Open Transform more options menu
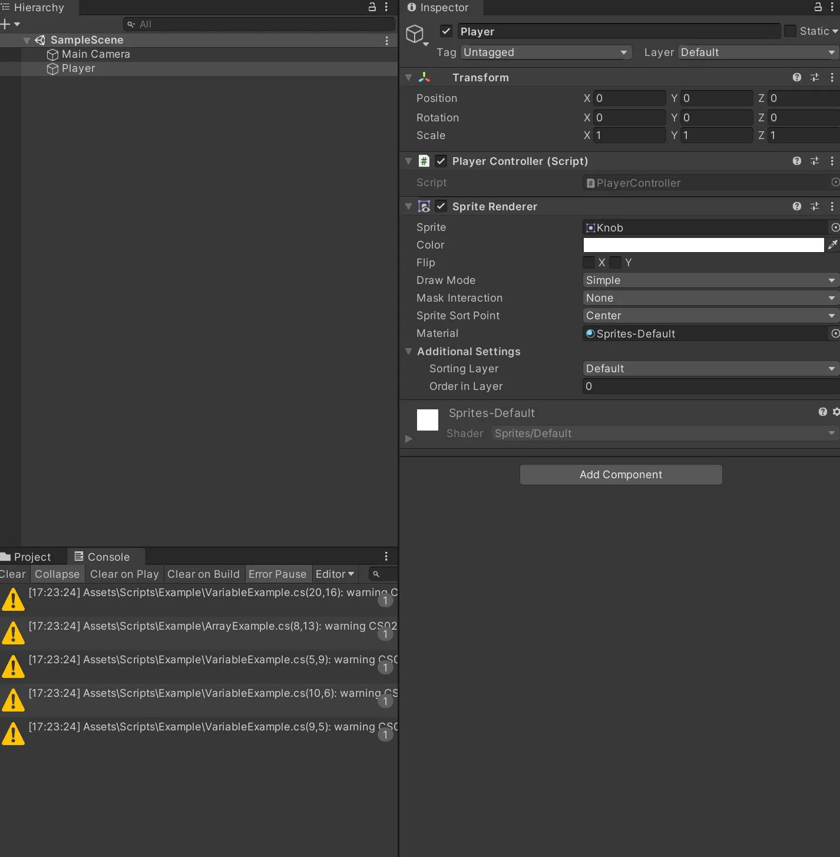Viewport: 840px width, 857px height. tap(832, 77)
